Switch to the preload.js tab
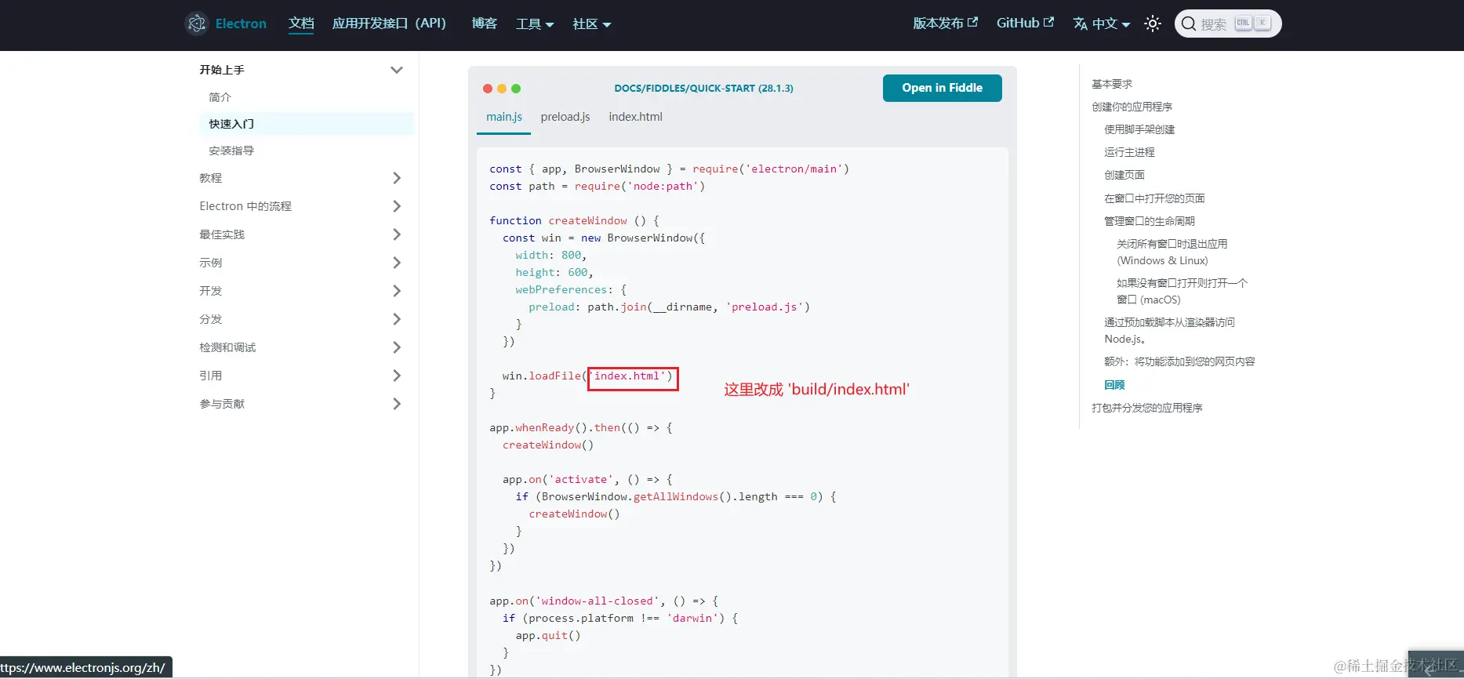The width and height of the screenshot is (1464, 679). (x=565, y=117)
